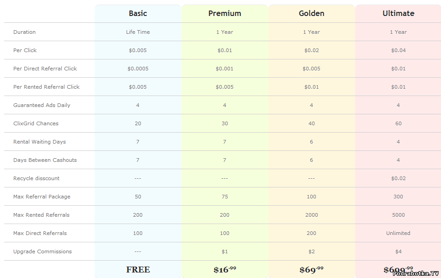This screenshot has height=278, width=441.
Task: Click the $16.99 Premium price
Action: coord(225,270)
